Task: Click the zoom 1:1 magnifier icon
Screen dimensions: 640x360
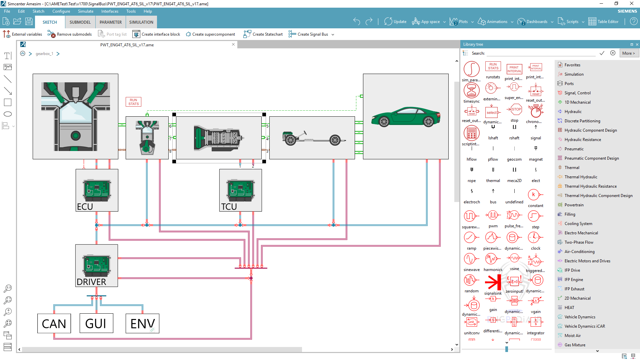Action: coord(8,288)
